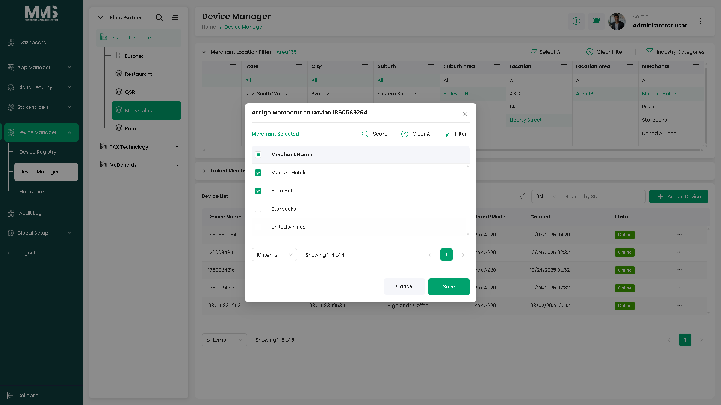Check the United Airlines checkbox
The width and height of the screenshot is (721, 405).
click(258, 227)
